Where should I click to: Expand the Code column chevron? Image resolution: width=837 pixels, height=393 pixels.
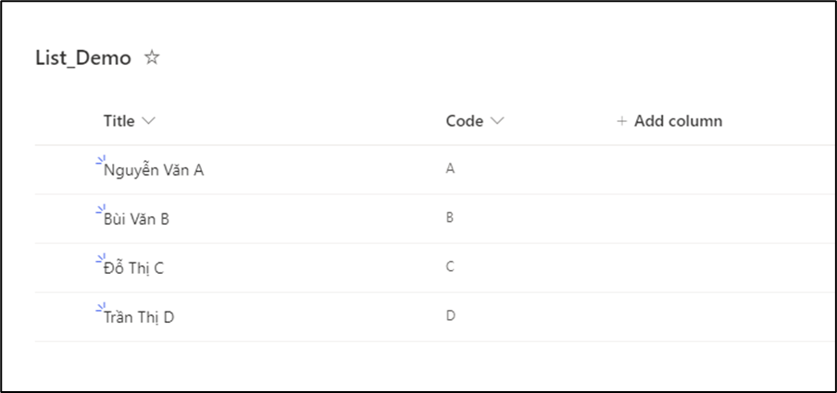pos(497,121)
